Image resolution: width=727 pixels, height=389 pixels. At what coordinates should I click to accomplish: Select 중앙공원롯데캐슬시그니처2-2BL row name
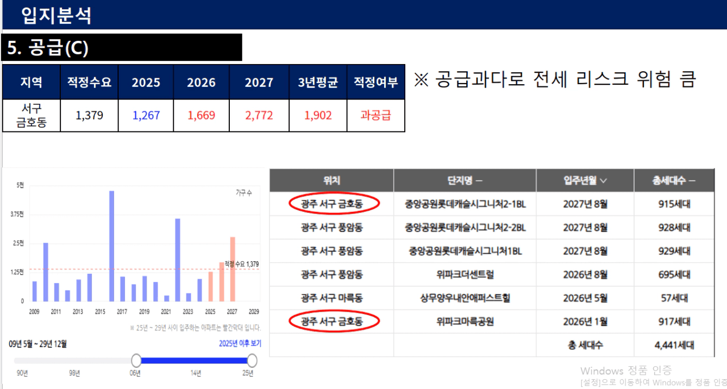465,228
